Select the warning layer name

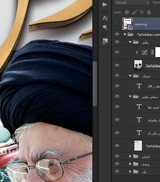(x=141, y=24)
